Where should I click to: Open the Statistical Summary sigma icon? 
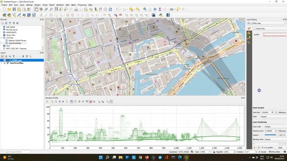(160, 9)
